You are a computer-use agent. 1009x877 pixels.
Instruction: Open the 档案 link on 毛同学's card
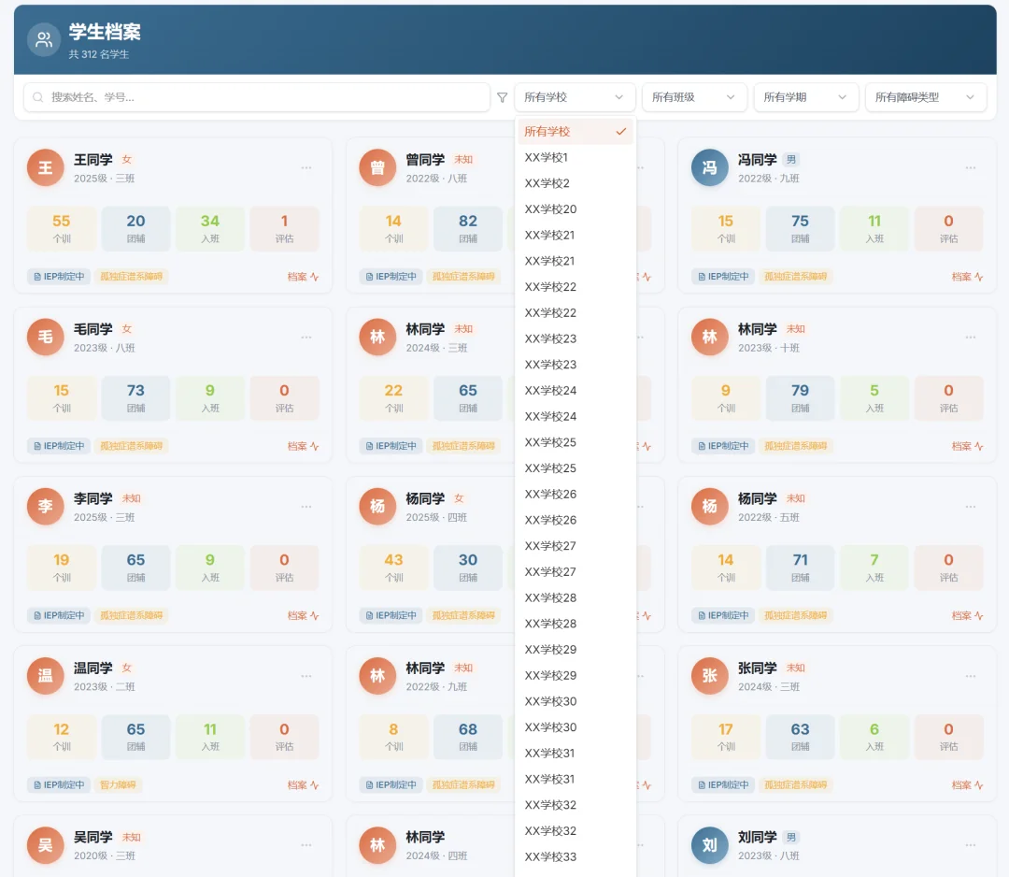[x=303, y=446]
